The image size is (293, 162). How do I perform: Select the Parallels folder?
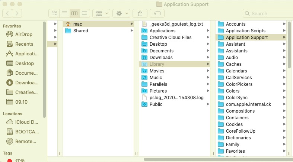click(175, 84)
